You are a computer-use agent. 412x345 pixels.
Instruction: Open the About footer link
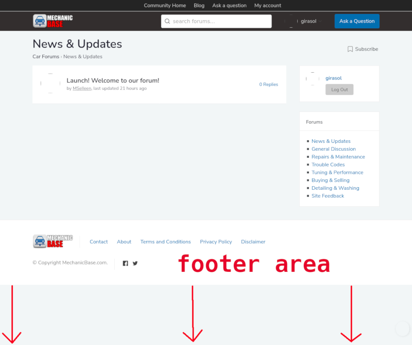pyautogui.click(x=124, y=242)
